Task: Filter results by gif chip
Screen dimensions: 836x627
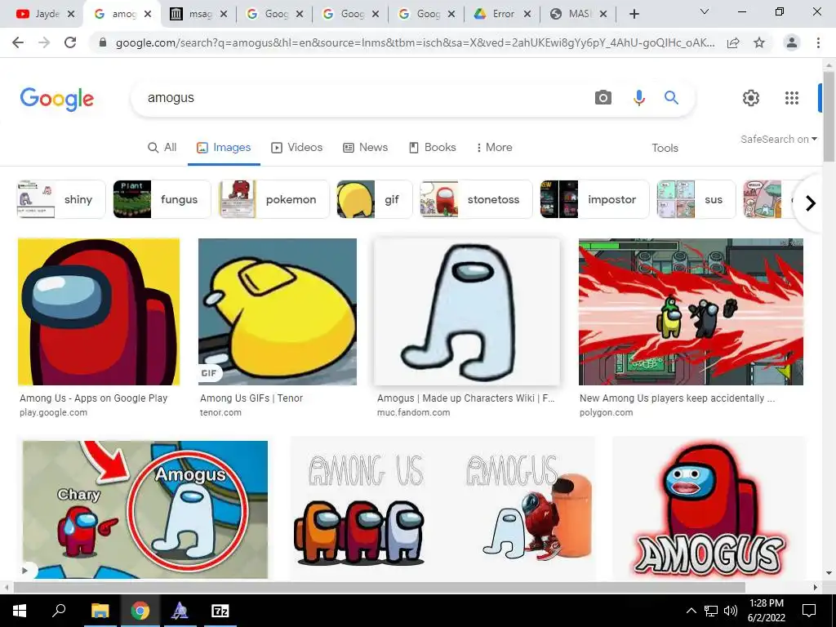Action: [375, 199]
